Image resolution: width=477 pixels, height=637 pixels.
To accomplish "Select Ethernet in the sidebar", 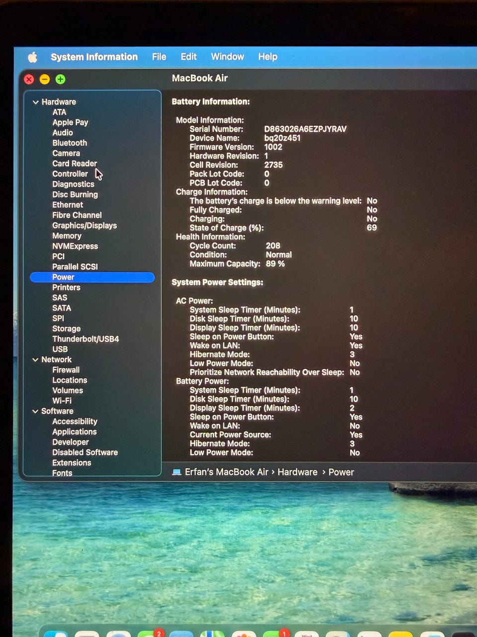I will (x=68, y=205).
